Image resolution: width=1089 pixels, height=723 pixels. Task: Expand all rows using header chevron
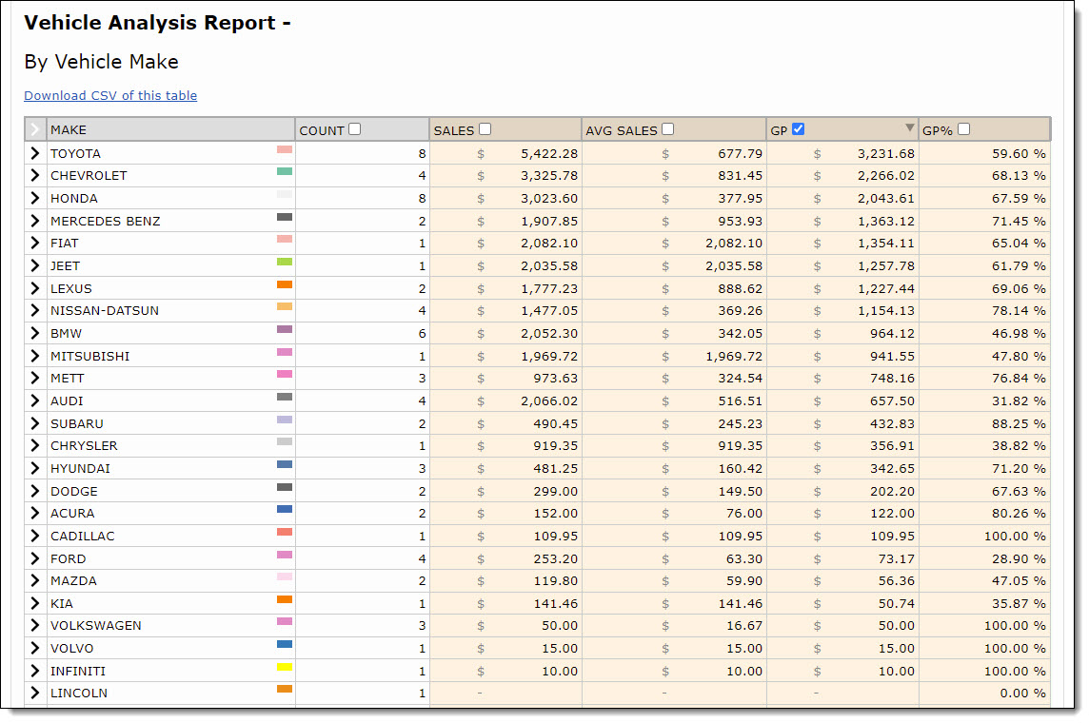34,129
